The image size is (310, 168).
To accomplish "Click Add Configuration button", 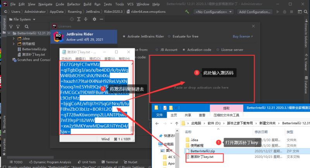I will (255, 12).
